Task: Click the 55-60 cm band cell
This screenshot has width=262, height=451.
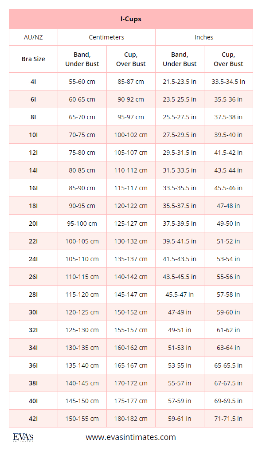Action: click(82, 82)
